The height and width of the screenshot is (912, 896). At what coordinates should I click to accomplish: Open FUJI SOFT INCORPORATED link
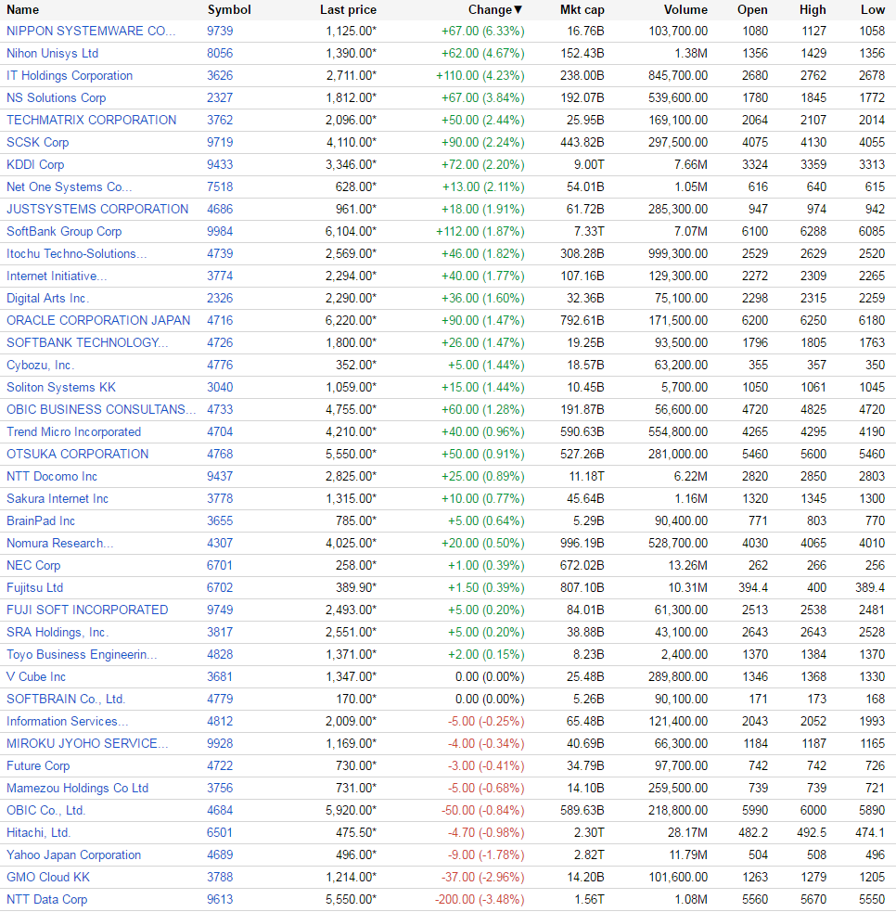[x=87, y=610]
